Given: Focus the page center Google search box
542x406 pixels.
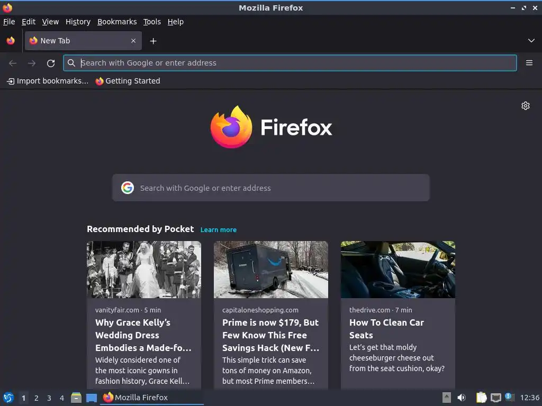Looking at the screenshot, I should 270,188.
